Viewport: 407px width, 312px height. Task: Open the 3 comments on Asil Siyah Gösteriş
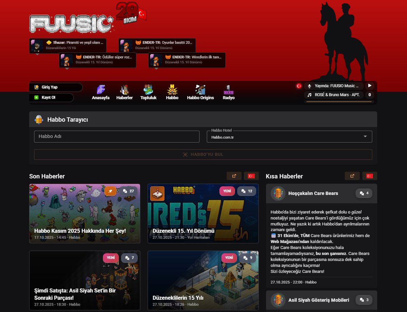(x=364, y=300)
